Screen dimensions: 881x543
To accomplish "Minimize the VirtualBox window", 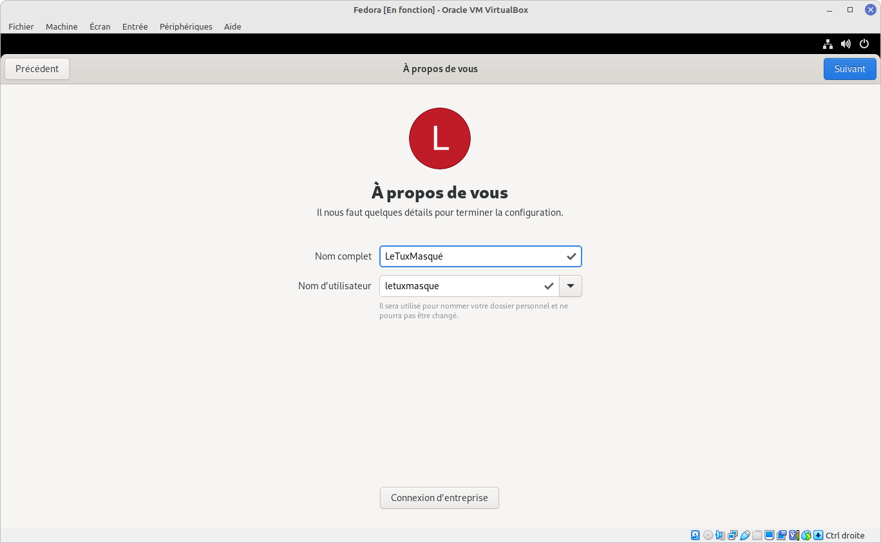I will (829, 10).
